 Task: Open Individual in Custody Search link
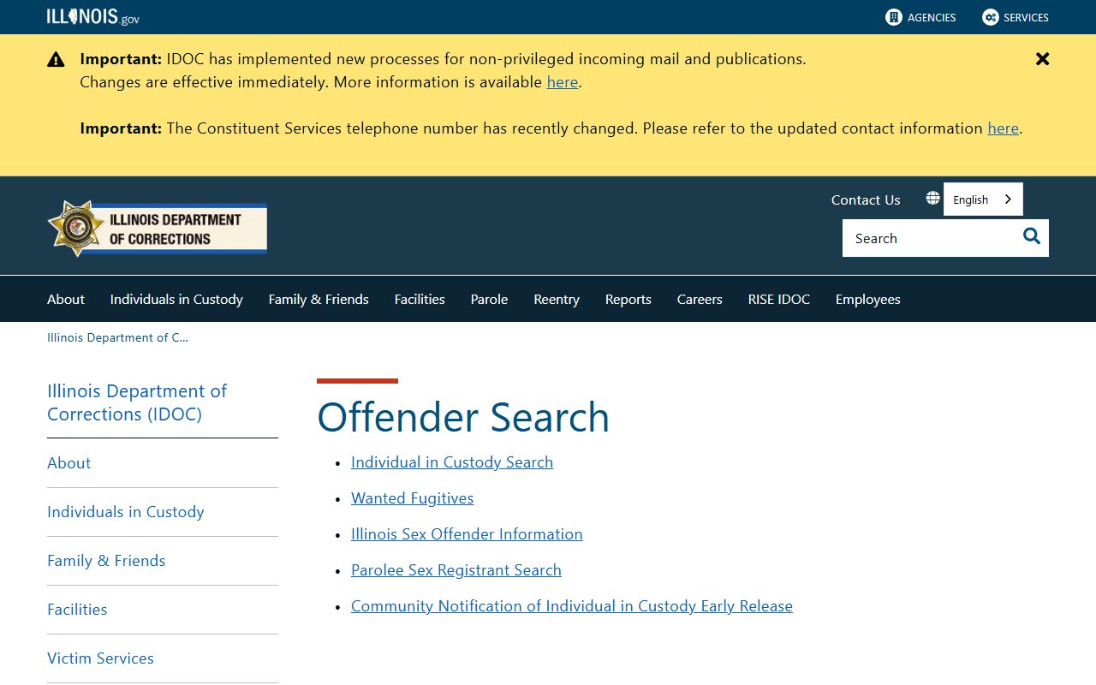(x=452, y=462)
